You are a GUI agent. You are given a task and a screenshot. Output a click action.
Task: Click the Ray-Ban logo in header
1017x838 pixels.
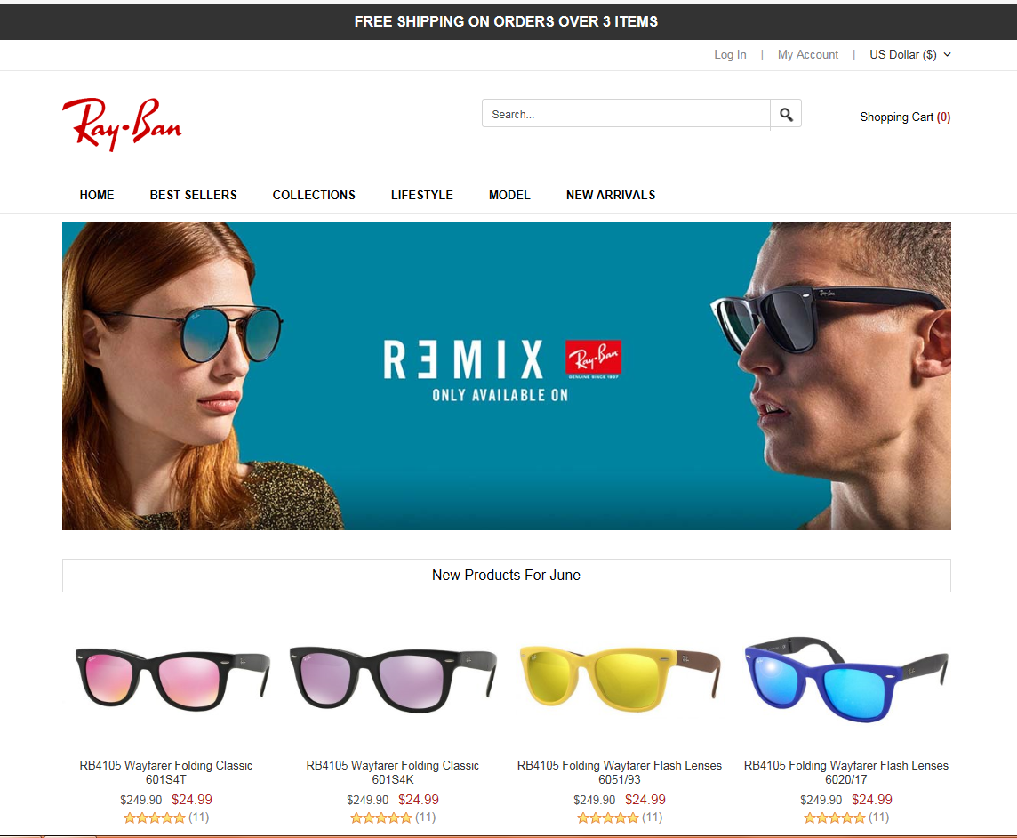coord(122,124)
